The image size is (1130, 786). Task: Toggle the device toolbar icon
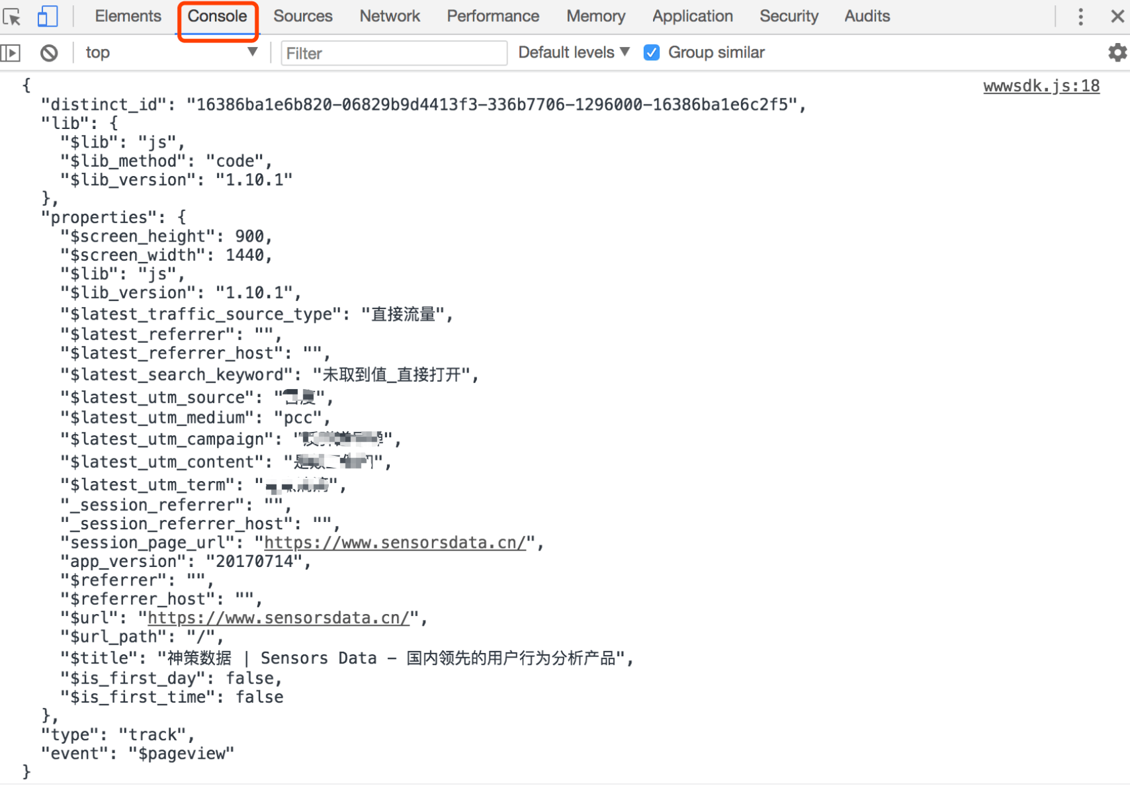[x=47, y=16]
